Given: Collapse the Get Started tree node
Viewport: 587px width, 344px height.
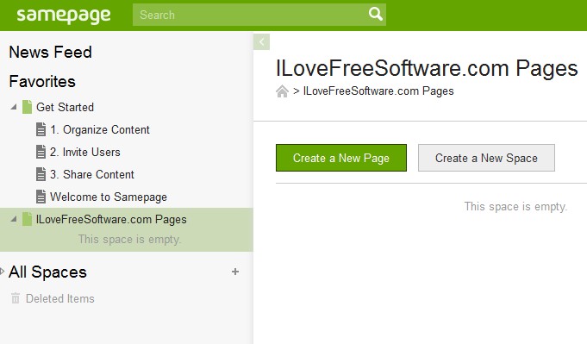Looking at the screenshot, I should coord(14,107).
